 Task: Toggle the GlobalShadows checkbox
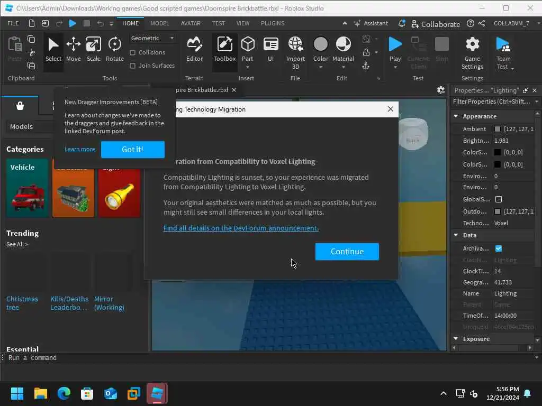(x=499, y=199)
